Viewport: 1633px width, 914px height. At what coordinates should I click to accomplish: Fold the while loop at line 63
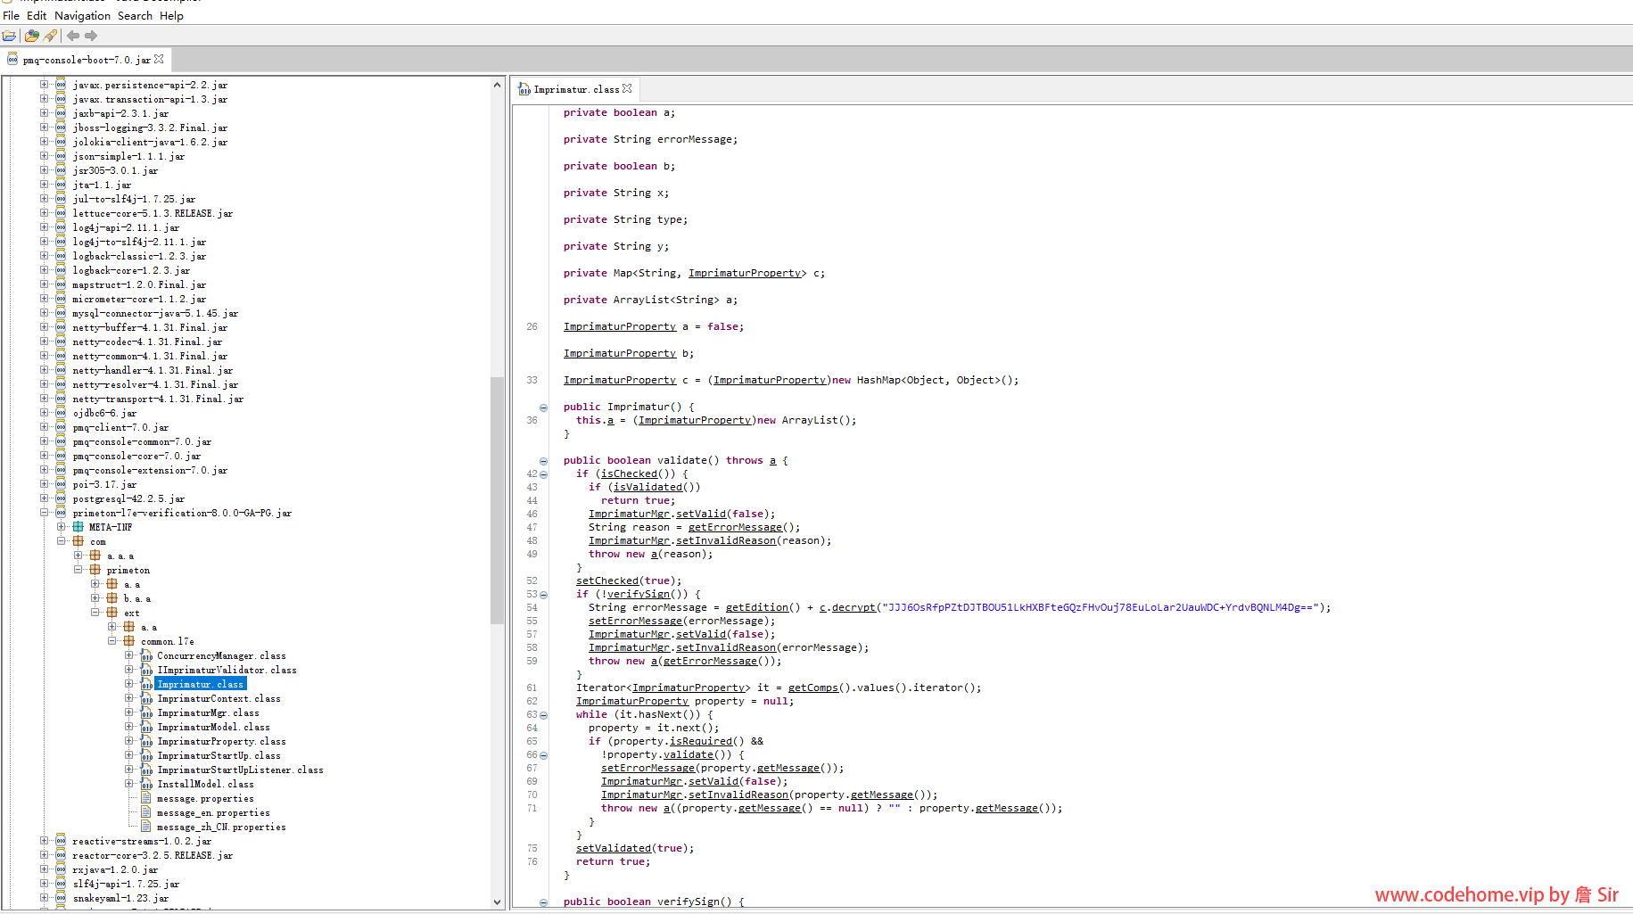tap(543, 715)
